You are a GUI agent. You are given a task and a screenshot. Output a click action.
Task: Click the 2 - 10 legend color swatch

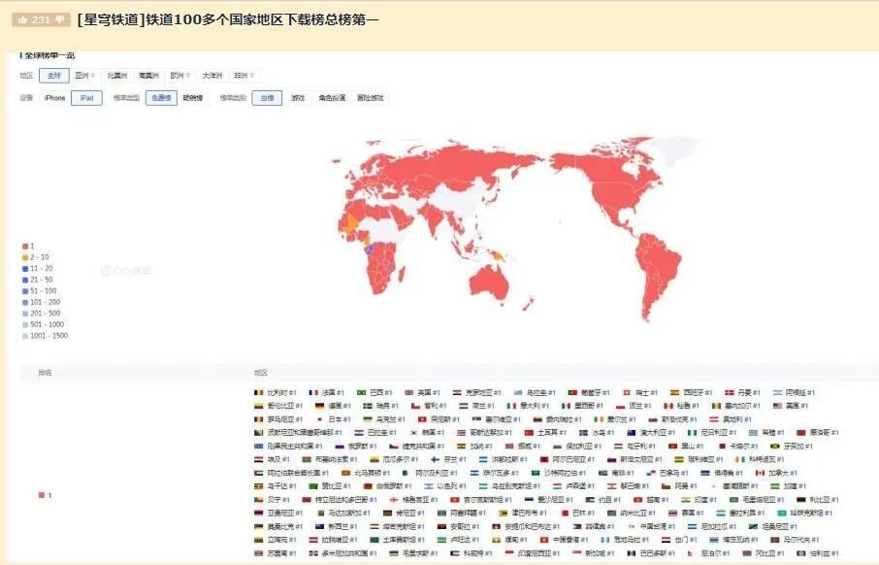pos(24,257)
